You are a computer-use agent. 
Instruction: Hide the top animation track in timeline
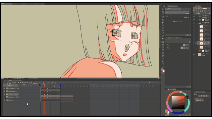click(x=4, y=88)
